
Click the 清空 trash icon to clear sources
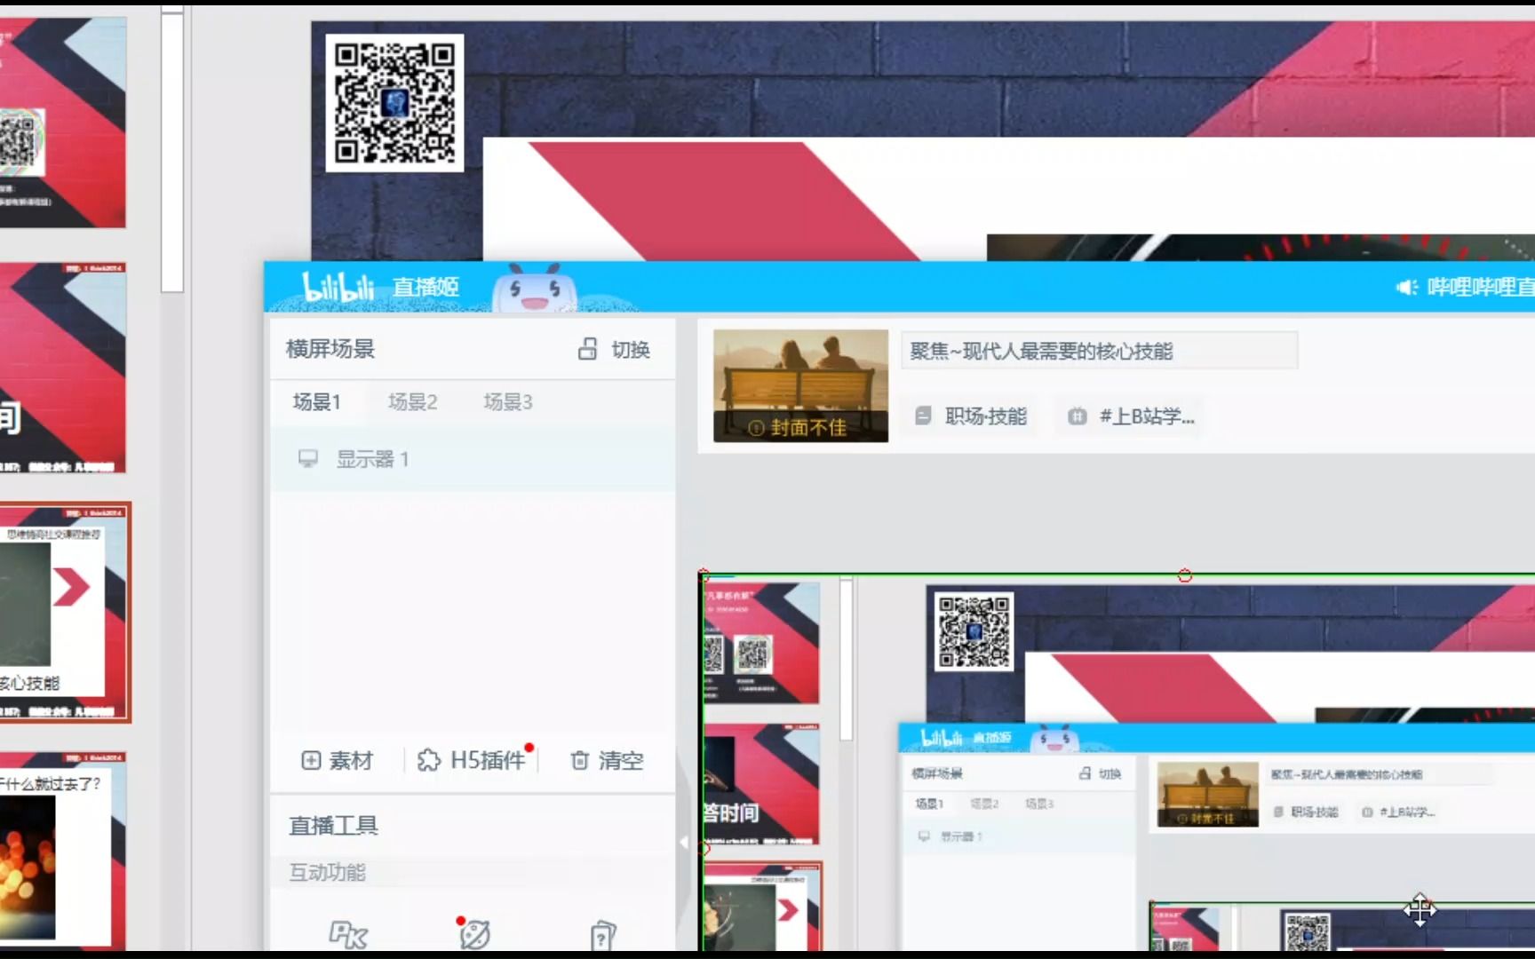coord(578,761)
